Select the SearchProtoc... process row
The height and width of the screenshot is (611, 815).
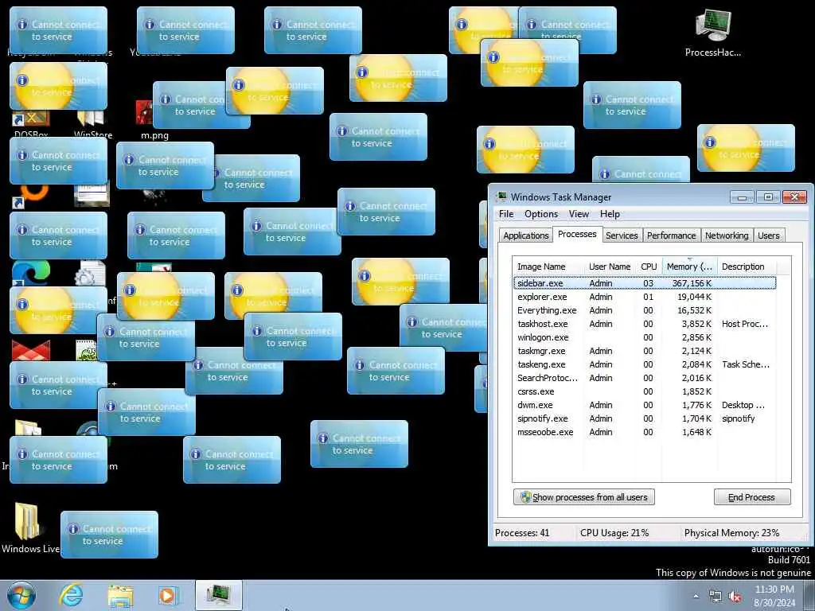pos(645,378)
